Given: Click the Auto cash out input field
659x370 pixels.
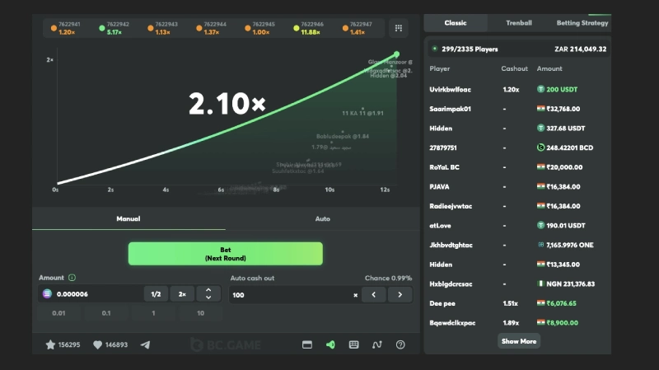Looking at the screenshot, I should tap(288, 294).
